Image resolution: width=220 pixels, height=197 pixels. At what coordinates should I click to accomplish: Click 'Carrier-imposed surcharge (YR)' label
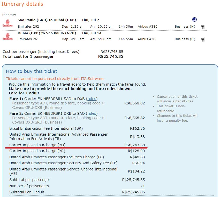37,151
